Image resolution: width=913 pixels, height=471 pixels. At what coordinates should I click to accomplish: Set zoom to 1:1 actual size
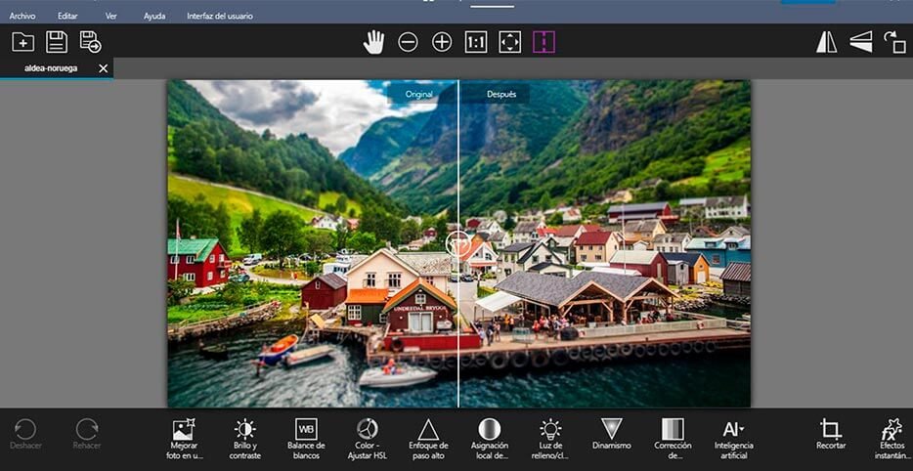pos(476,42)
